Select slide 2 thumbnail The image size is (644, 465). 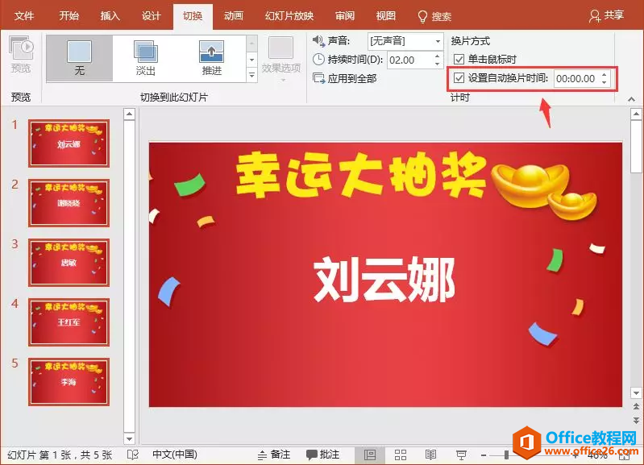(69, 203)
